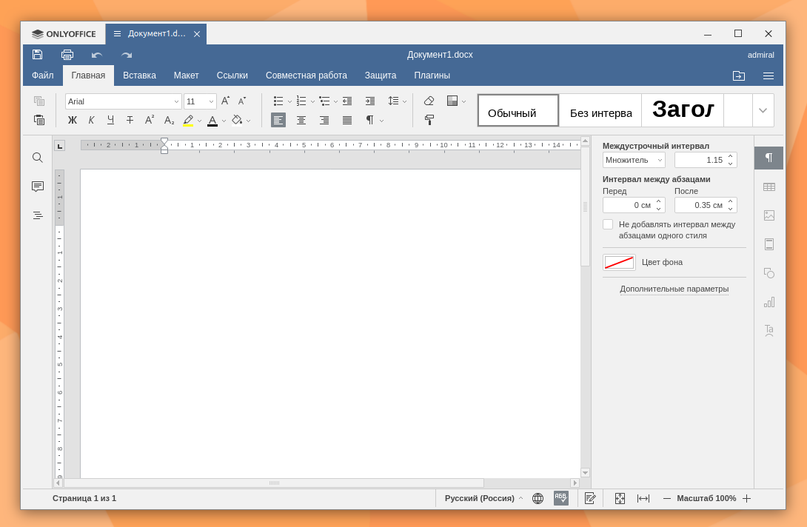Select the Copy style paint roller icon
The height and width of the screenshot is (527, 807).
tap(429, 120)
